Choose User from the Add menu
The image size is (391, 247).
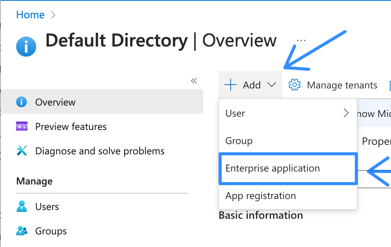[x=235, y=113]
